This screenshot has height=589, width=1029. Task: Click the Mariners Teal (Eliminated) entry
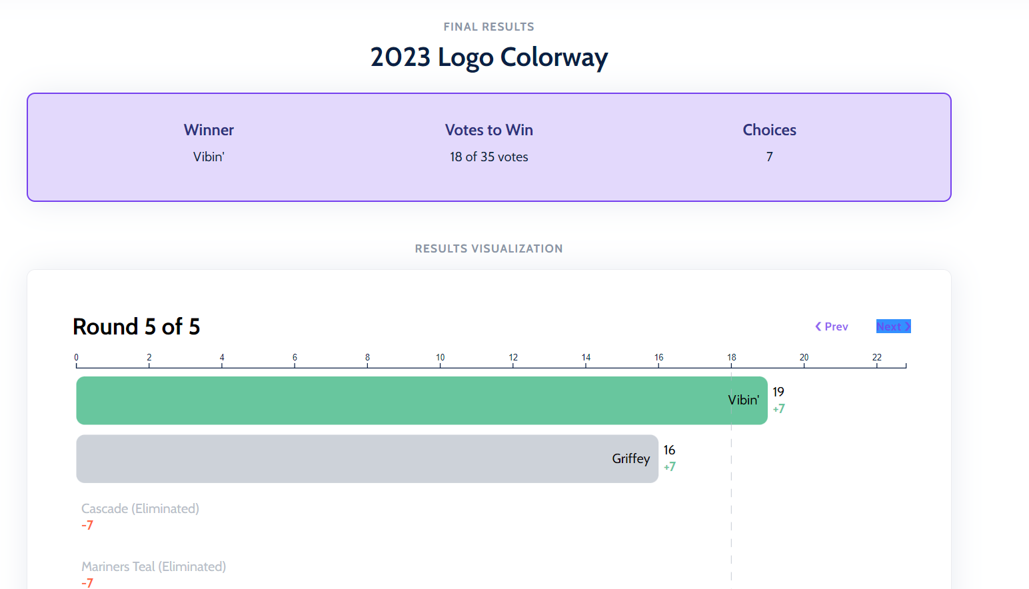click(x=153, y=566)
